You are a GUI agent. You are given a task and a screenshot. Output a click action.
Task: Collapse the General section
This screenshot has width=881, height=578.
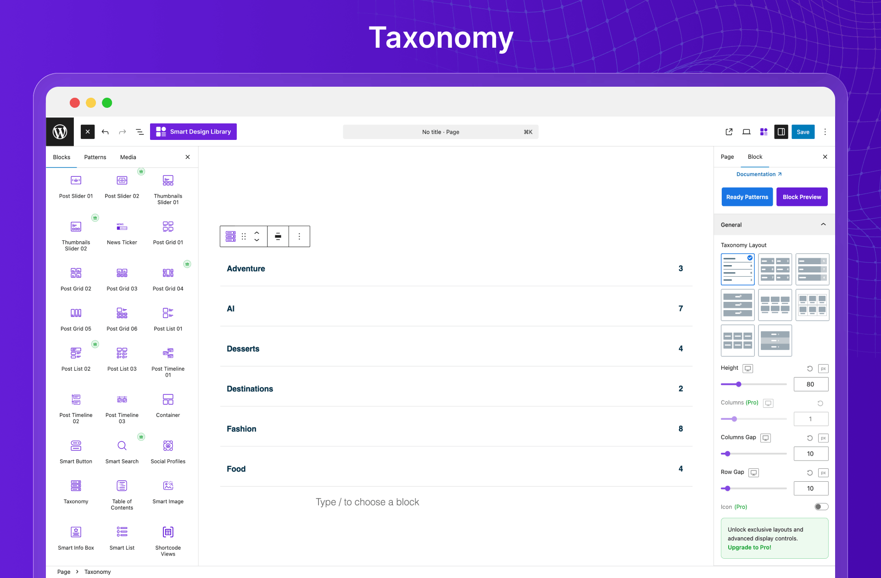click(823, 224)
